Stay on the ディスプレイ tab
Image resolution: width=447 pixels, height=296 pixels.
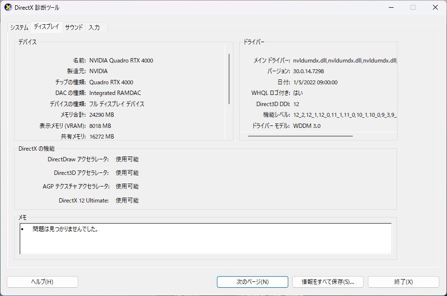coord(45,28)
